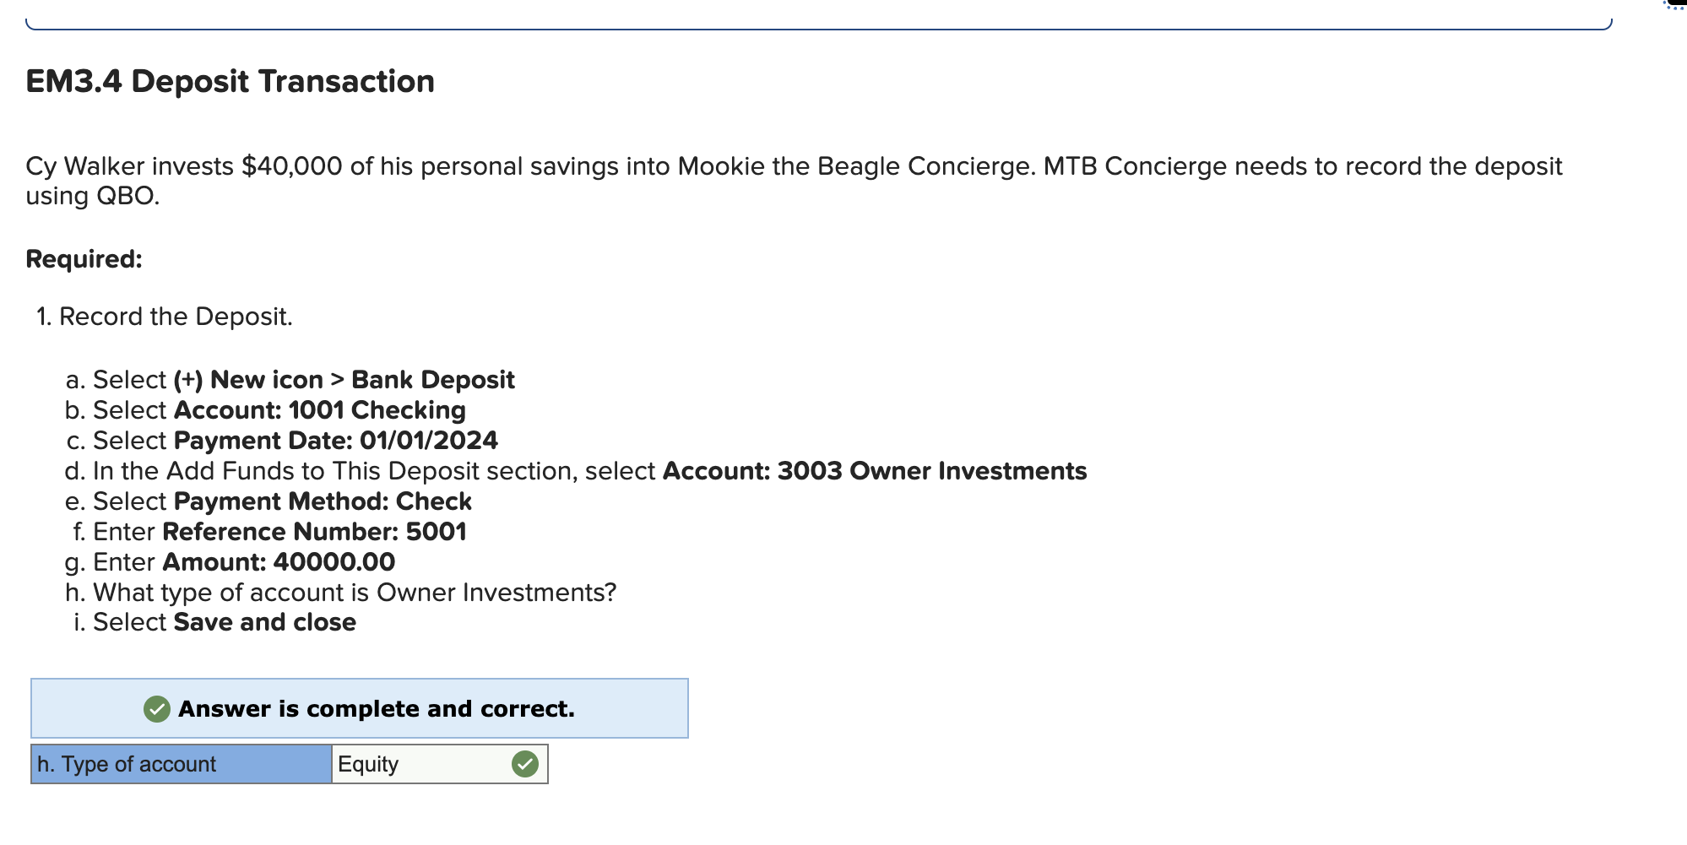
Task: Open the Equity account type dropdown
Action: coord(440,764)
